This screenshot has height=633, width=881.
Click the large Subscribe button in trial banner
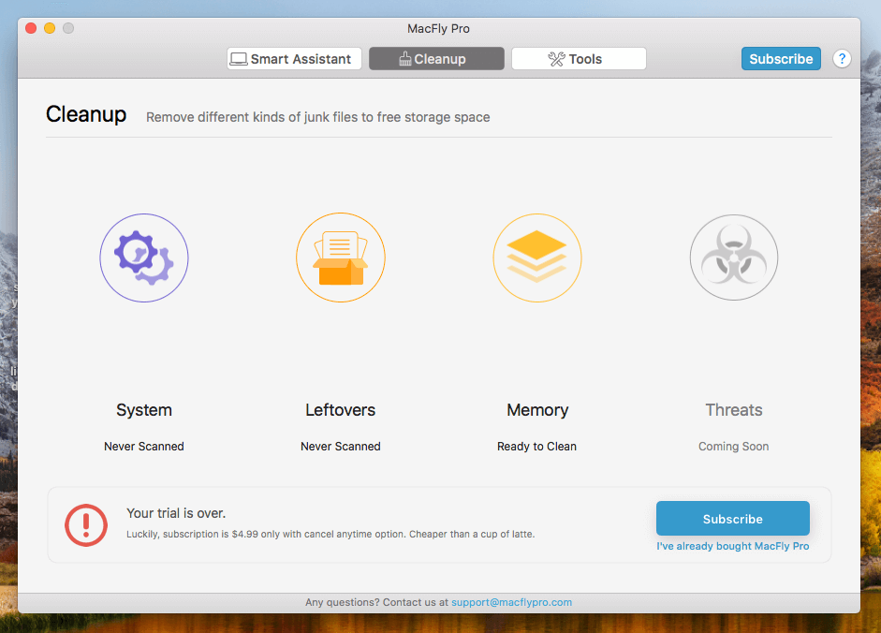tap(733, 519)
